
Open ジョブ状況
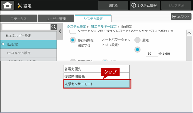click(x=176, y=5)
